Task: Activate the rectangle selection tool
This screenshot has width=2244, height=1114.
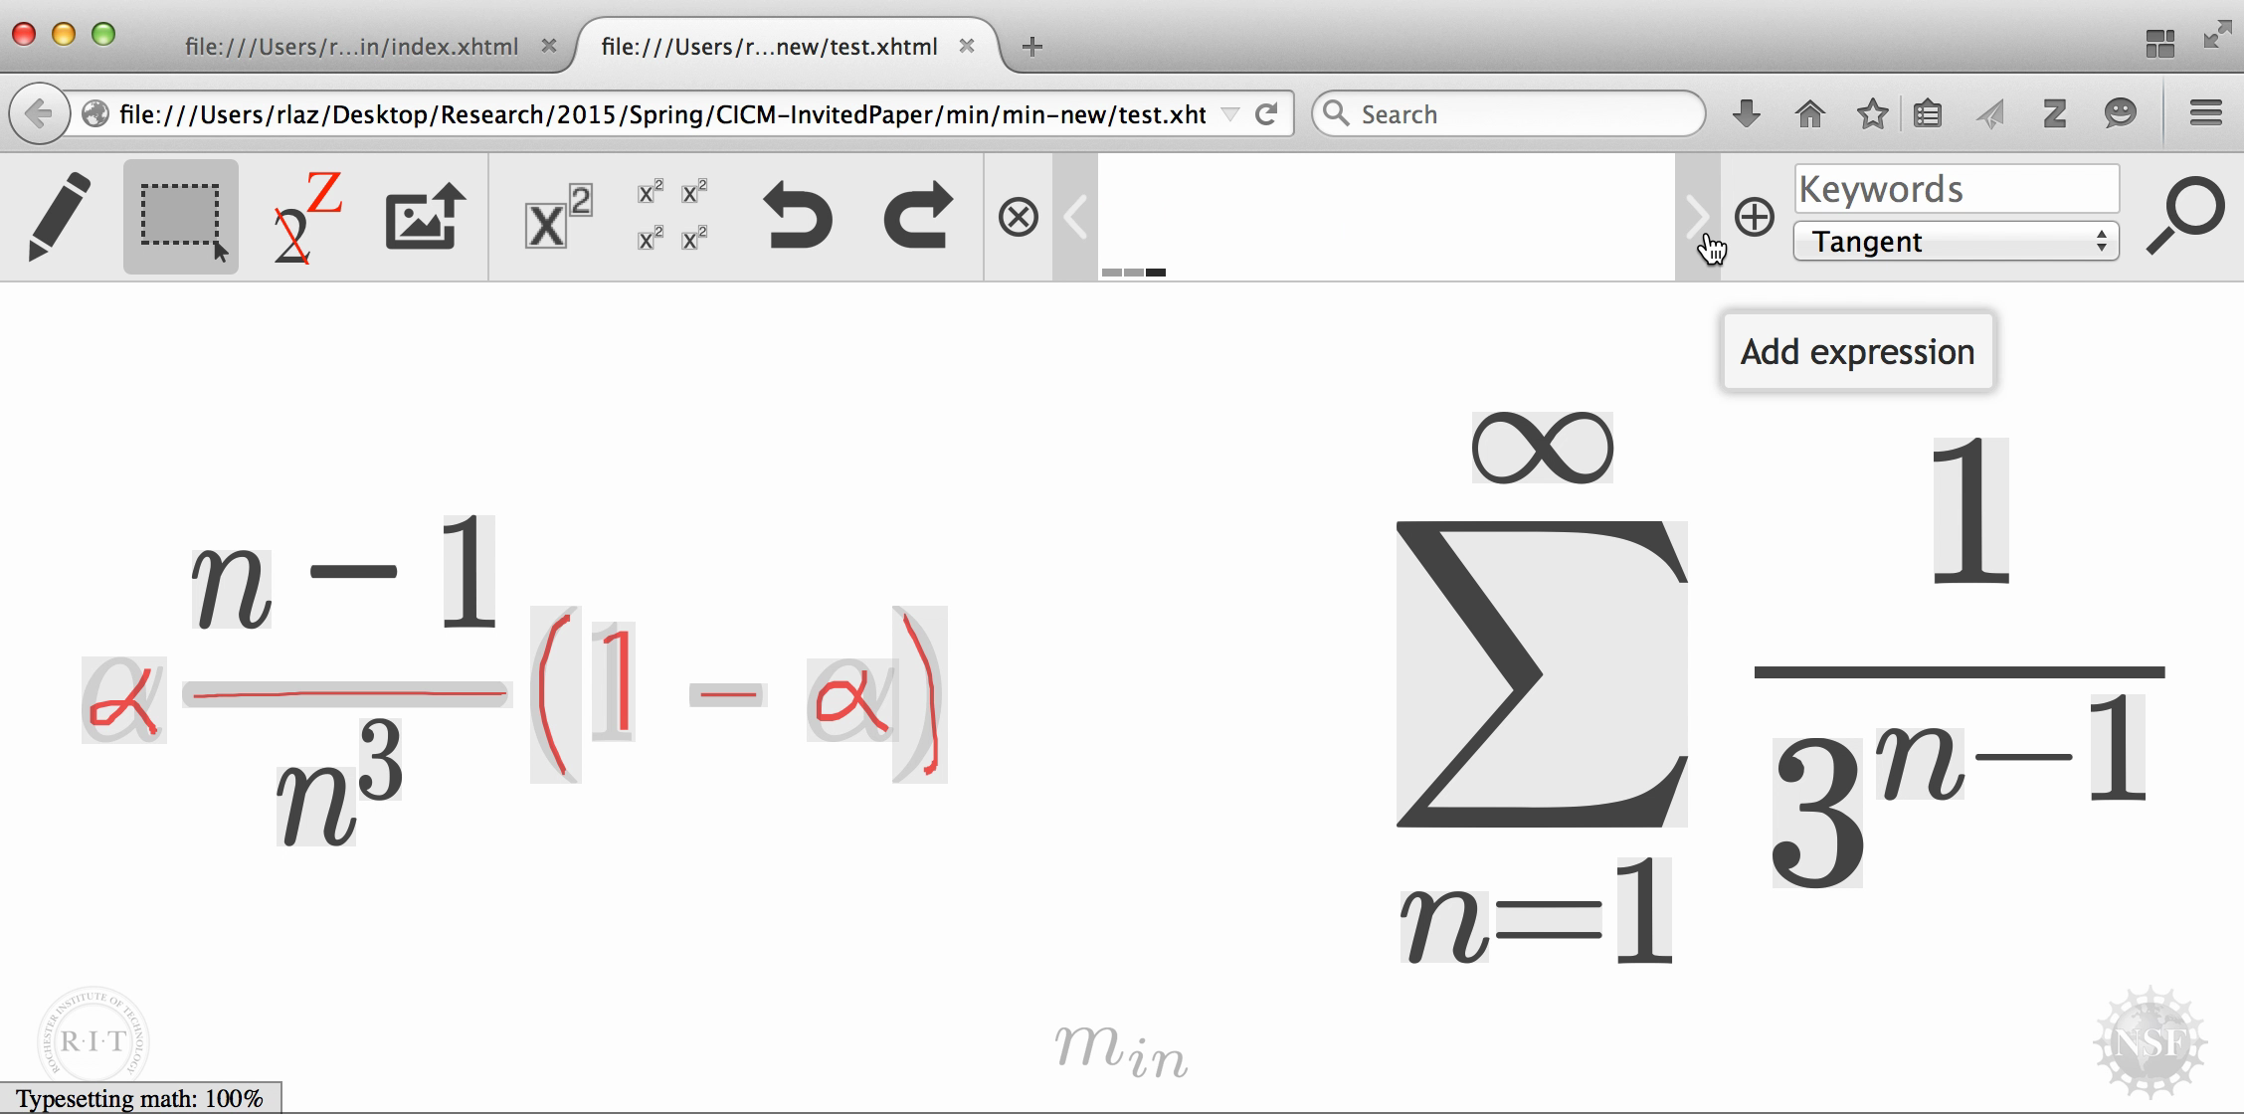Action: click(x=181, y=217)
